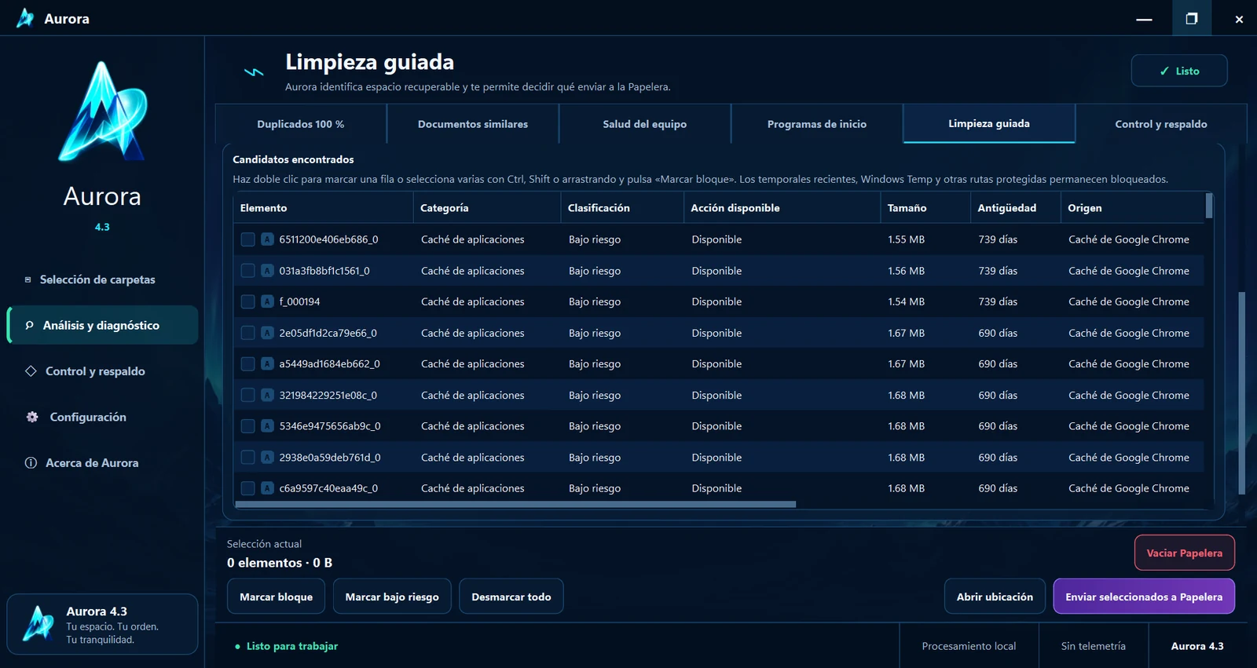Image resolution: width=1257 pixels, height=668 pixels.
Task: Open Acerca de Aurora in the sidebar
Action: pos(102,463)
